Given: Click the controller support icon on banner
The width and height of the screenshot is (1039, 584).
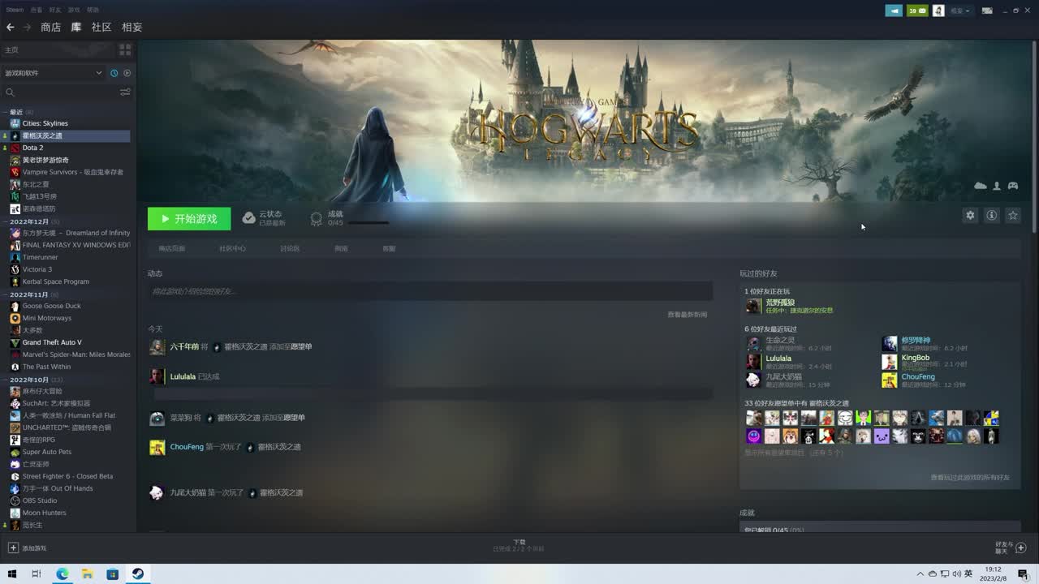Looking at the screenshot, I should pos(1013,186).
